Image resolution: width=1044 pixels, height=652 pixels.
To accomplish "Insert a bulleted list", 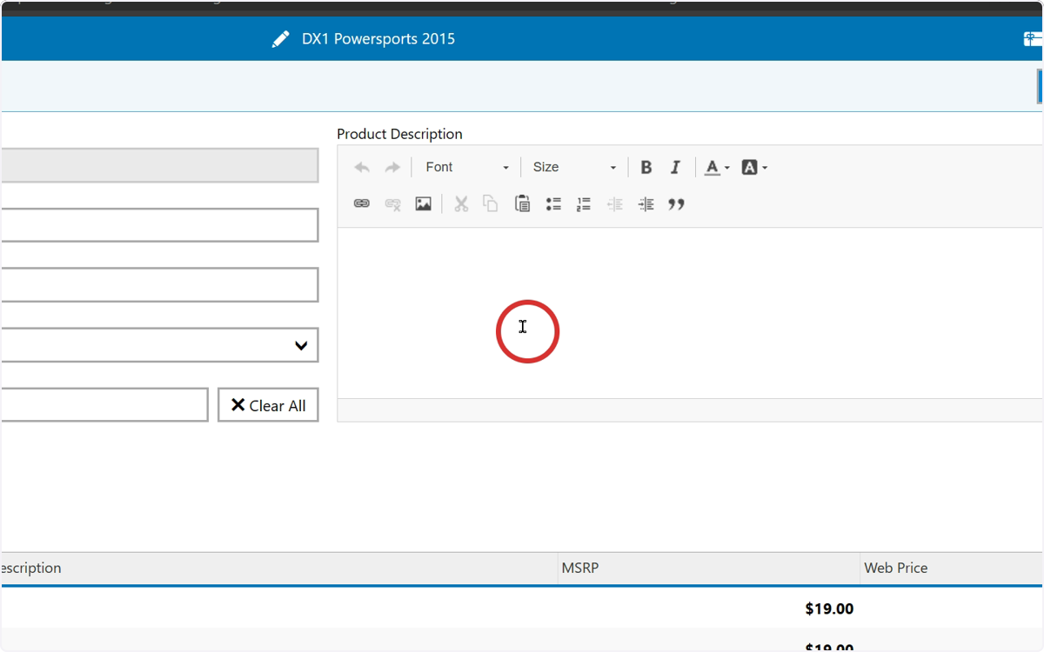I will coord(553,204).
